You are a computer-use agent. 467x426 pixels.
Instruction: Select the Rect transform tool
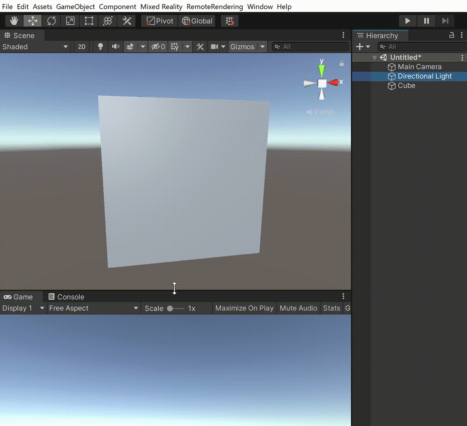(89, 21)
